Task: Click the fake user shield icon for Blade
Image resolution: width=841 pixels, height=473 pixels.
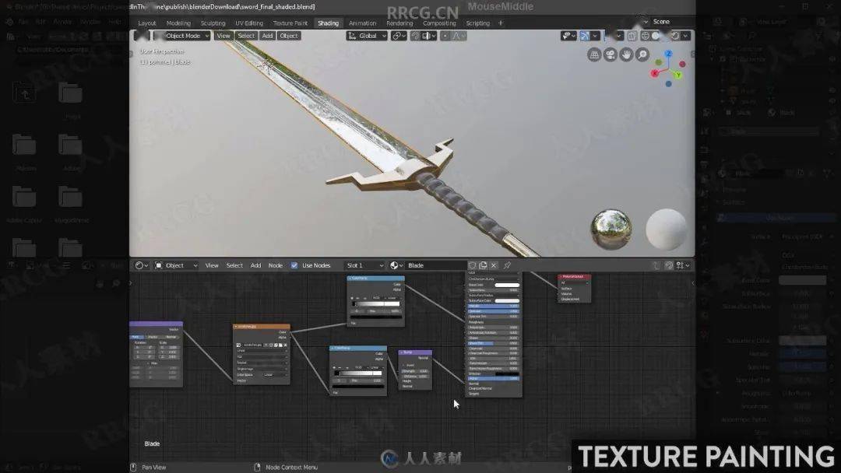Action: pos(472,265)
